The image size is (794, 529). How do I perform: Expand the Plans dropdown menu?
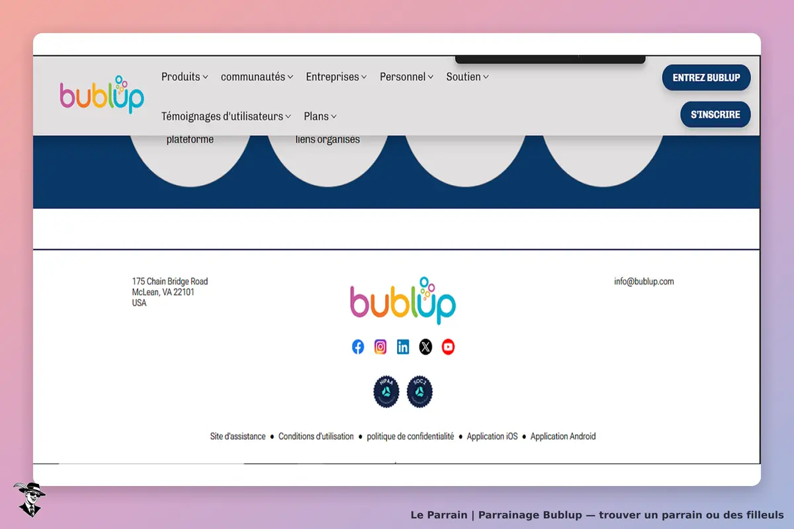tap(320, 116)
